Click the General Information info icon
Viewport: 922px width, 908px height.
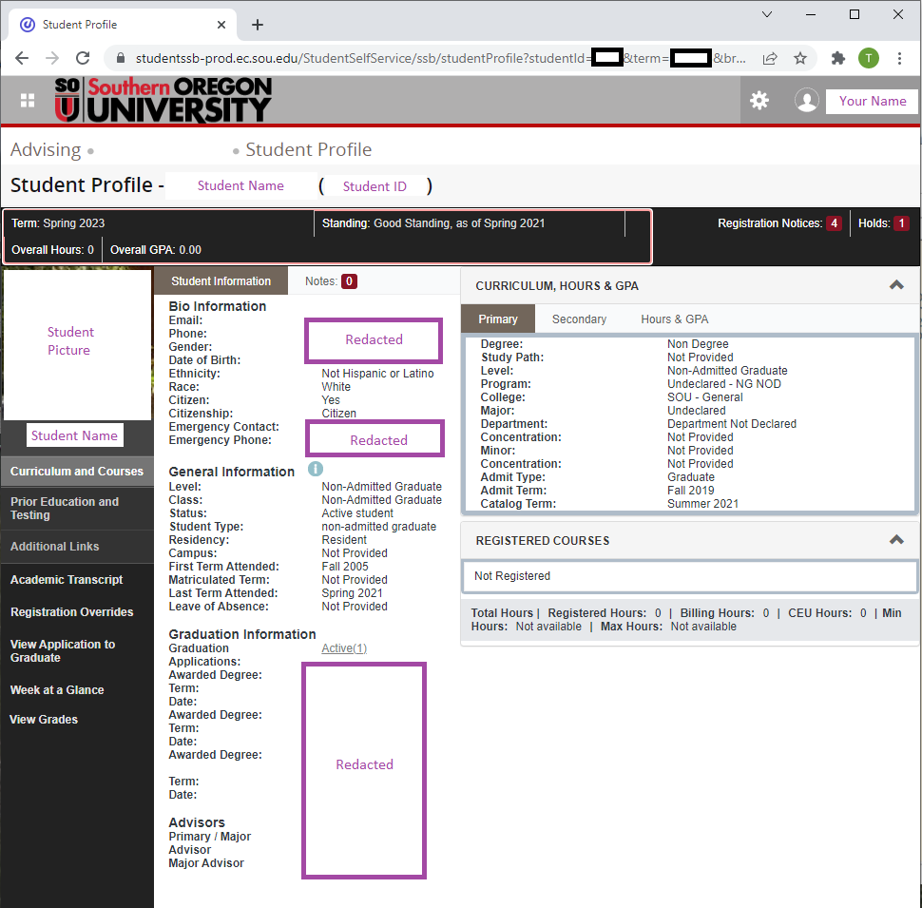(x=316, y=470)
